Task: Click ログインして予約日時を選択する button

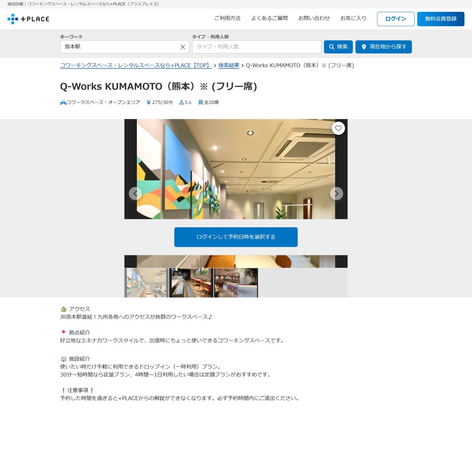Action: tap(236, 237)
